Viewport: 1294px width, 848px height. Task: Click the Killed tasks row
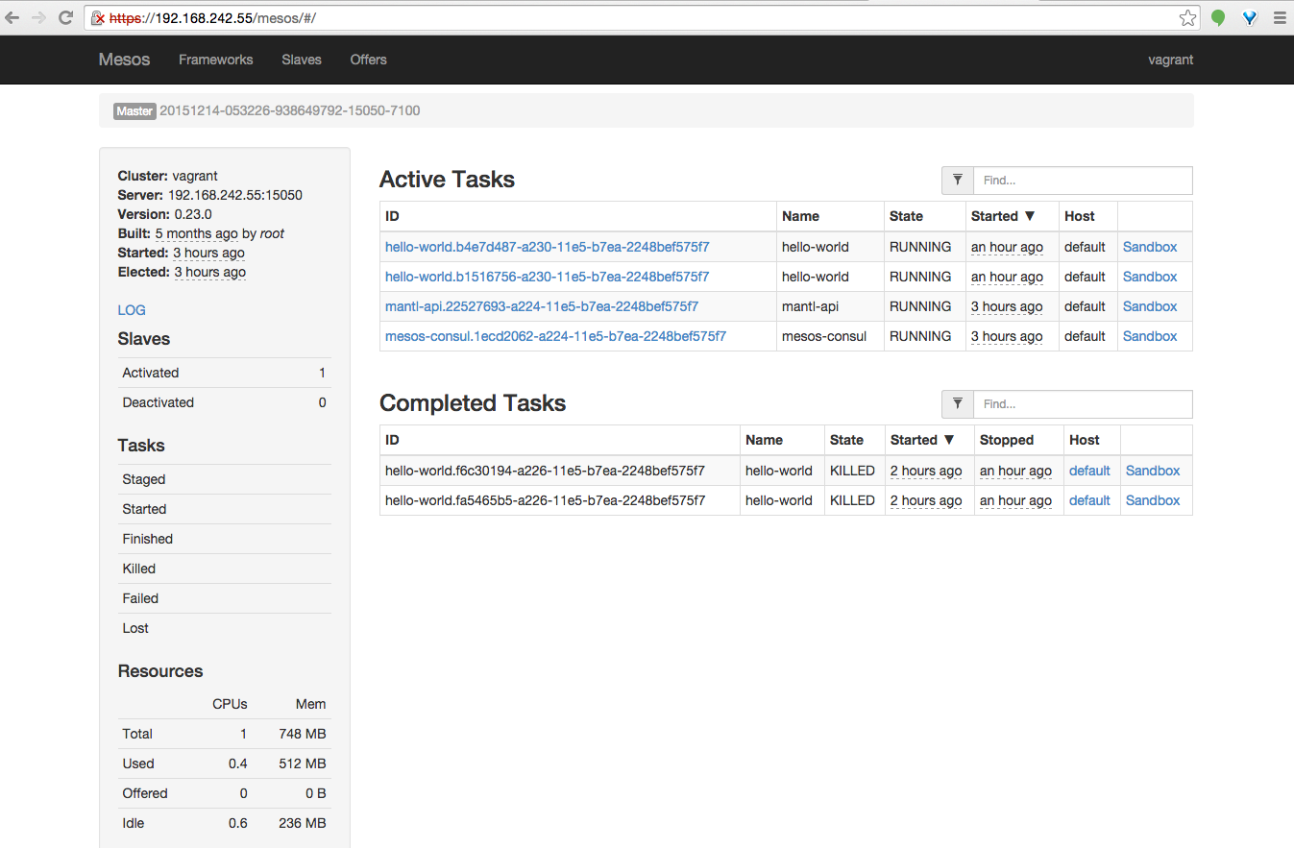[x=225, y=569]
